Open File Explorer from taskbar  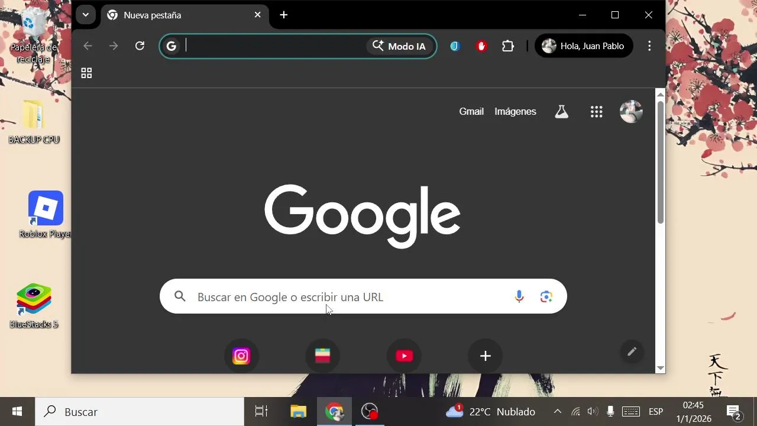coord(298,411)
